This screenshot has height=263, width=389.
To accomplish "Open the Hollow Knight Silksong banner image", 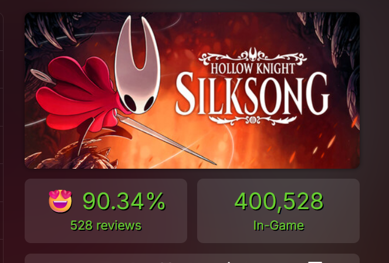I will coord(192,91).
